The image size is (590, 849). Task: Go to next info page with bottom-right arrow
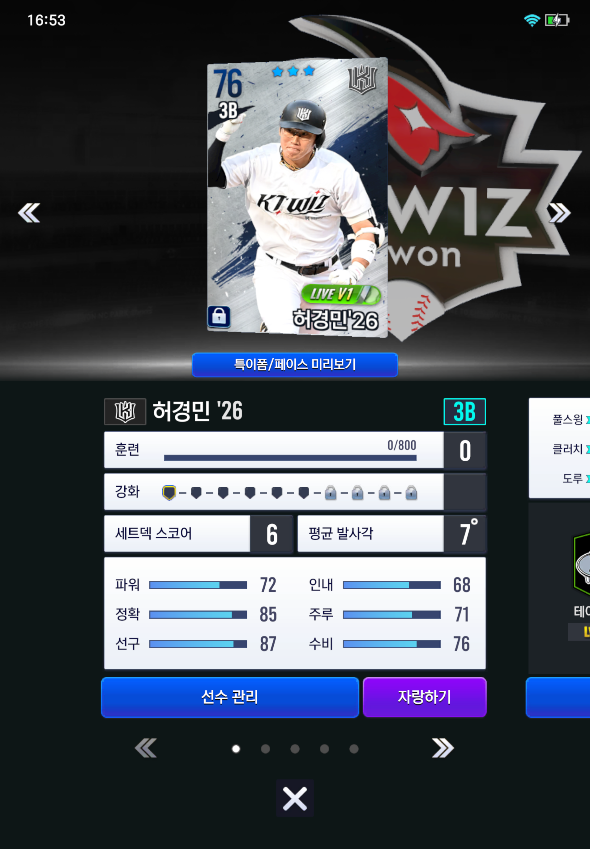pos(443,748)
